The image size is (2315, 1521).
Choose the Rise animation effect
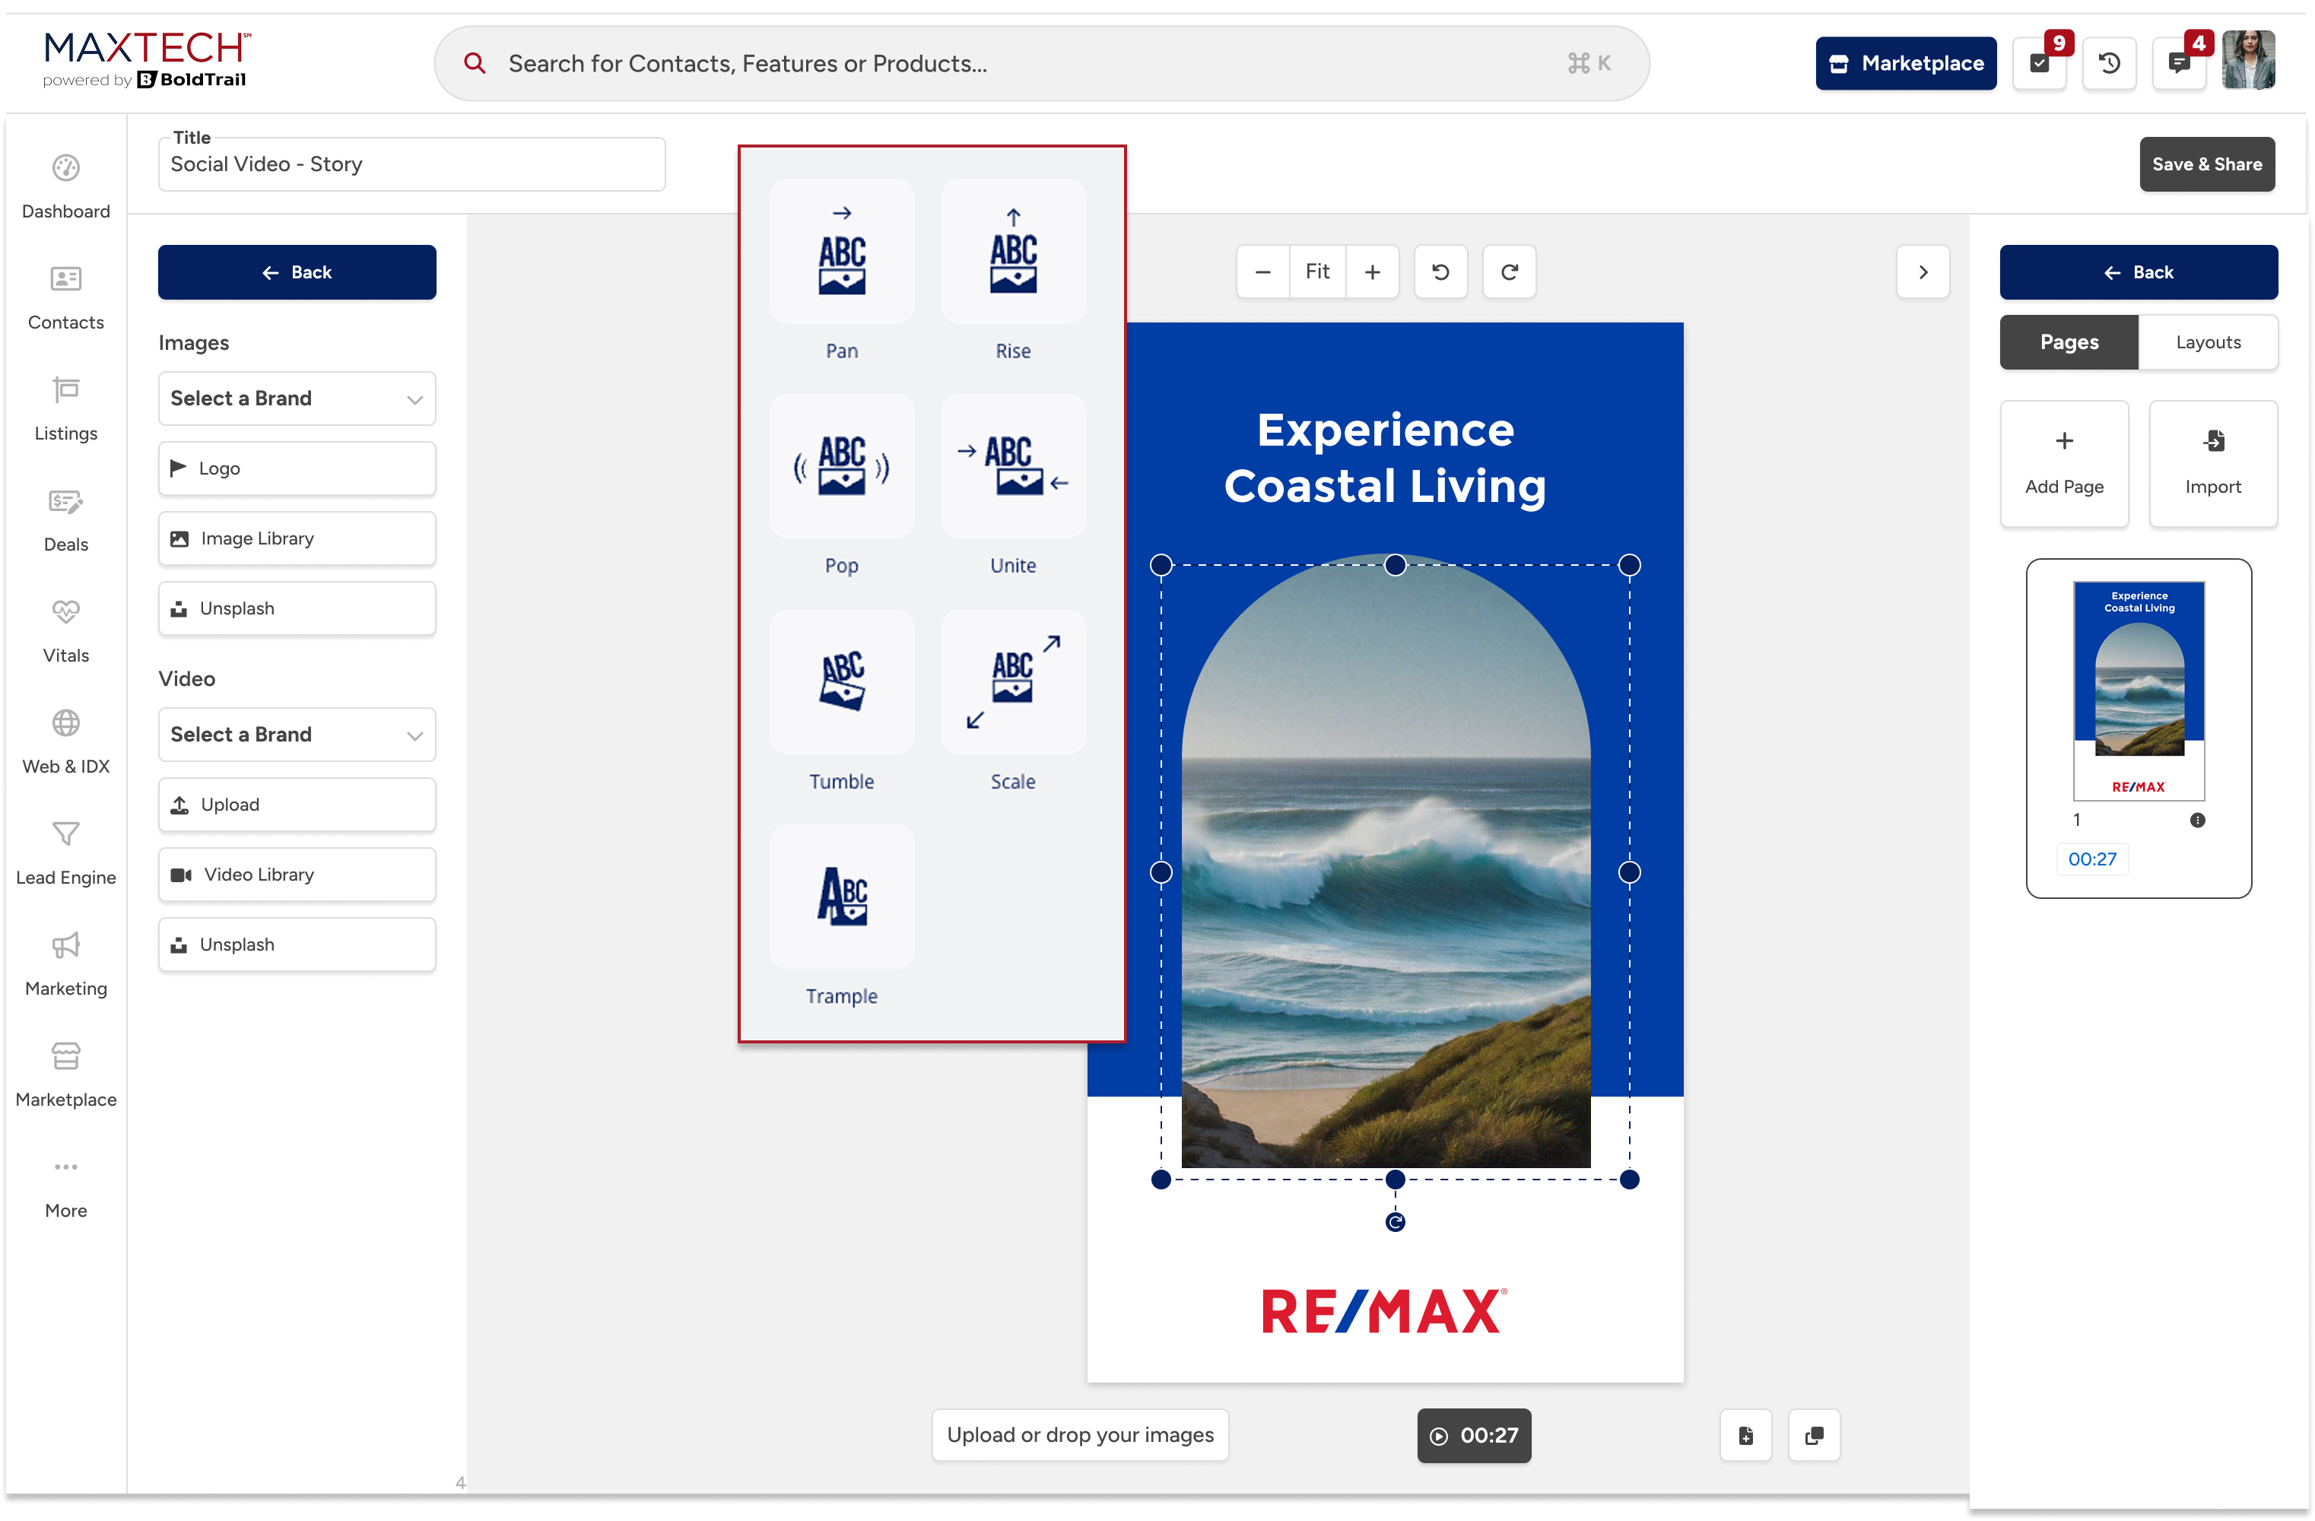1012,252
